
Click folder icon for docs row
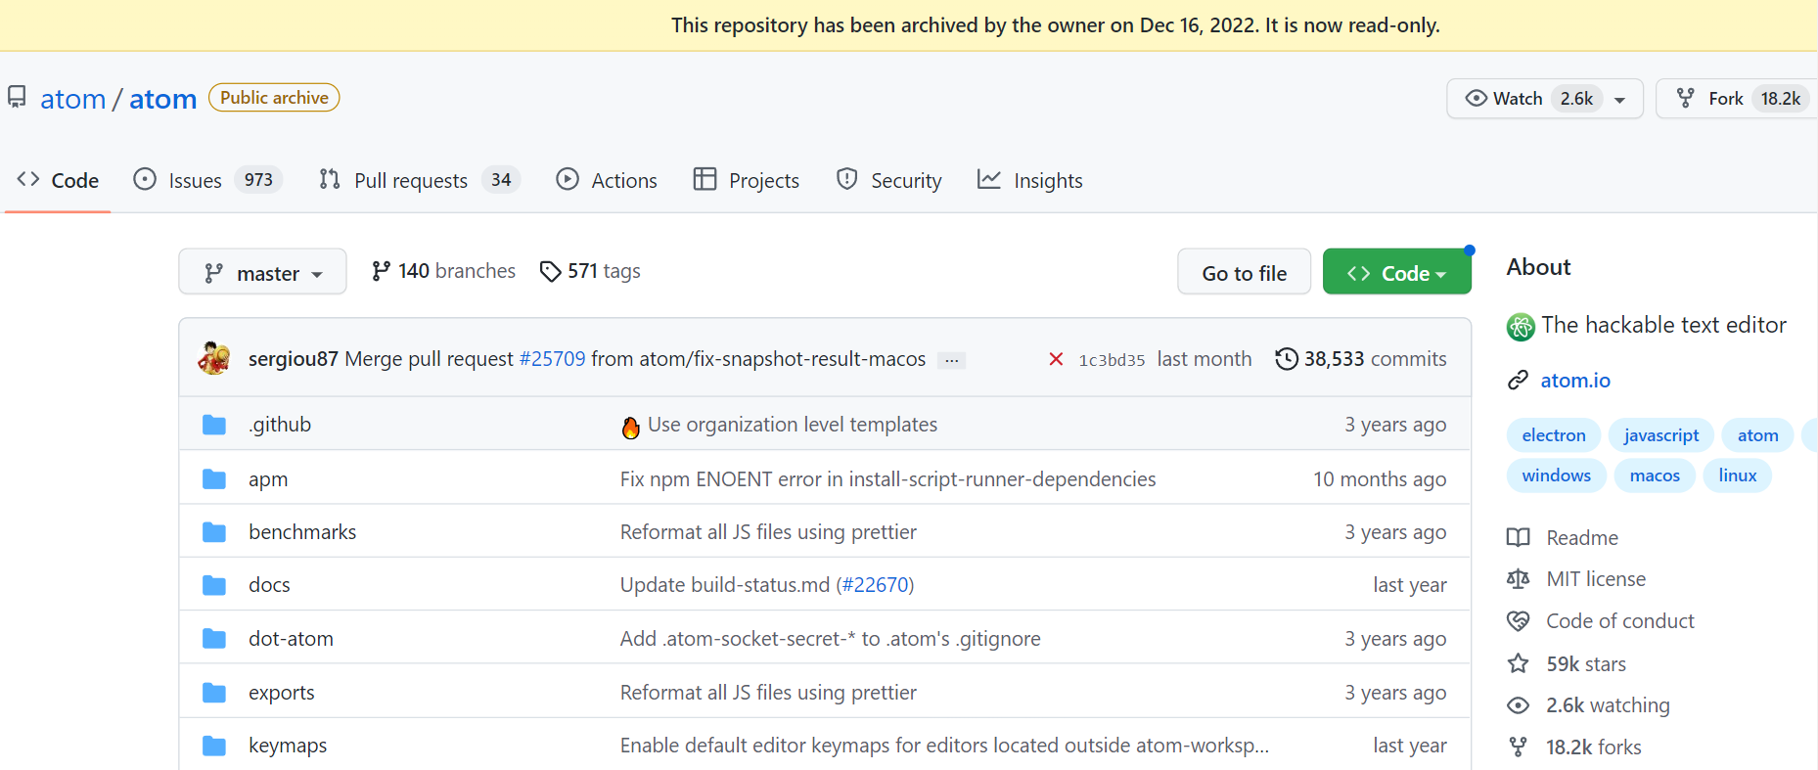pyautogui.click(x=214, y=585)
